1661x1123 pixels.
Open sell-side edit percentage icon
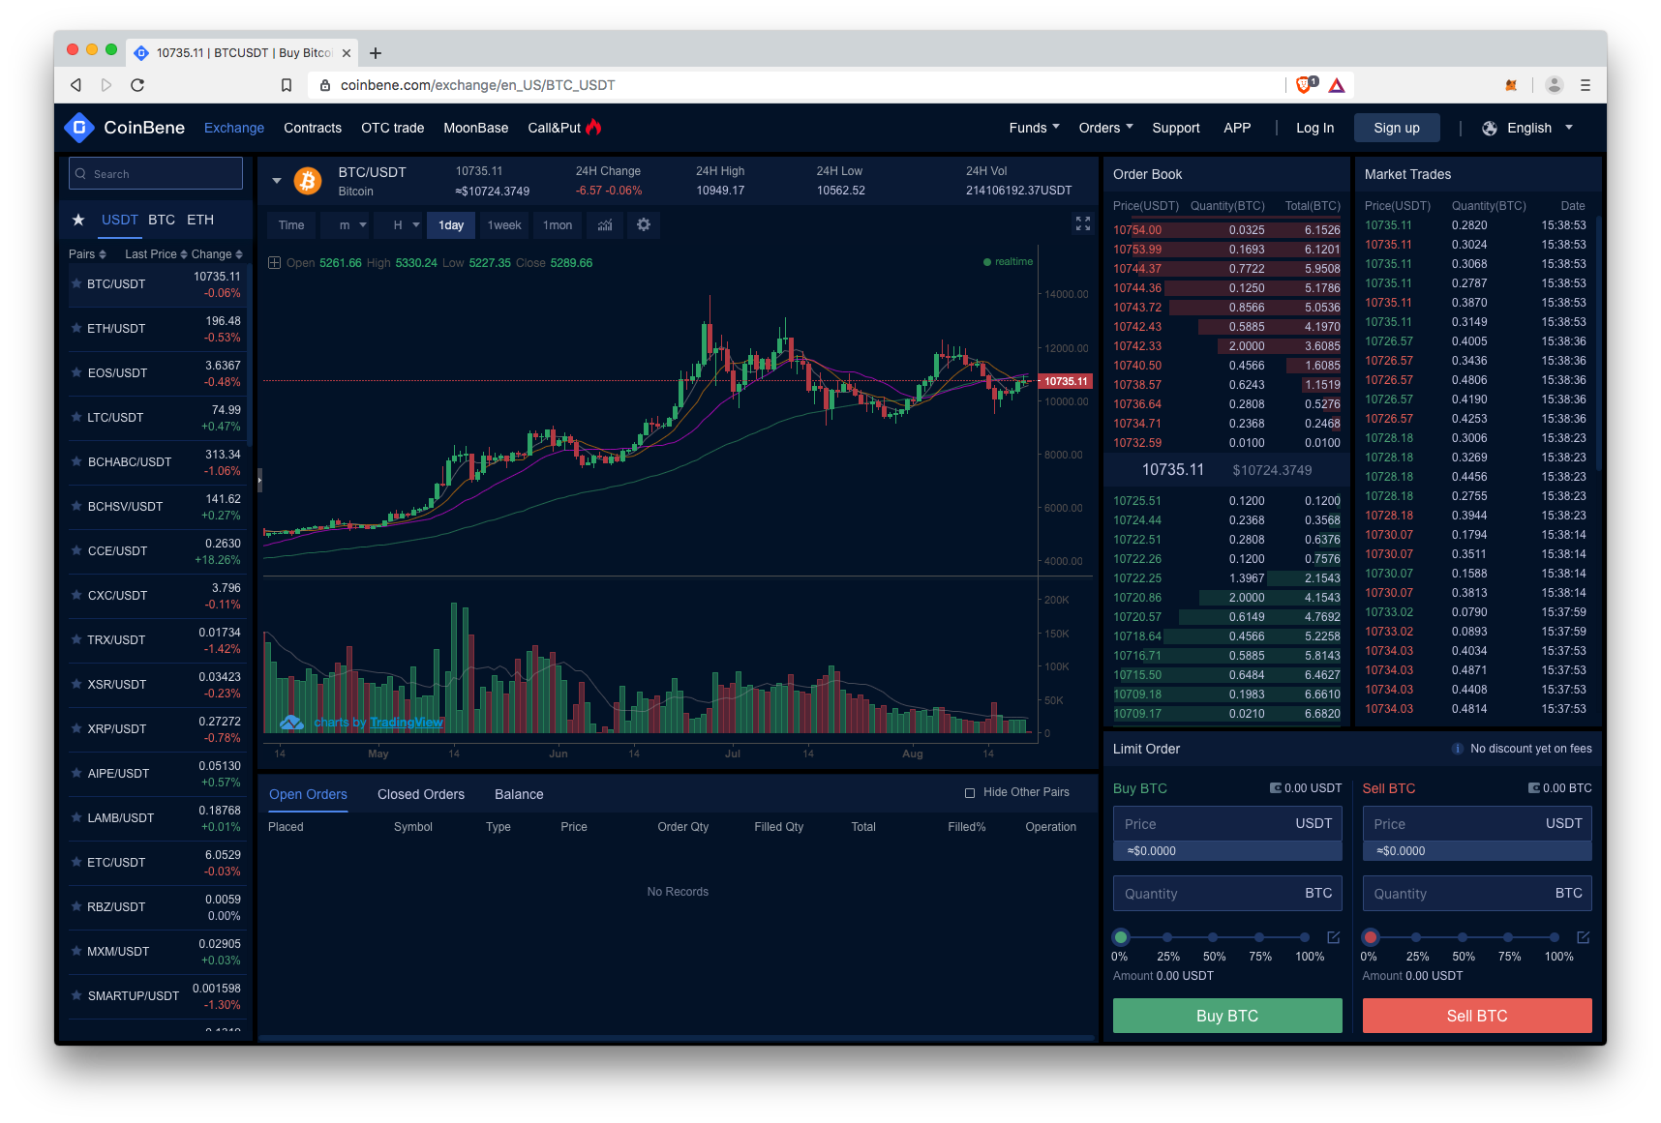tap(1584, 937)
